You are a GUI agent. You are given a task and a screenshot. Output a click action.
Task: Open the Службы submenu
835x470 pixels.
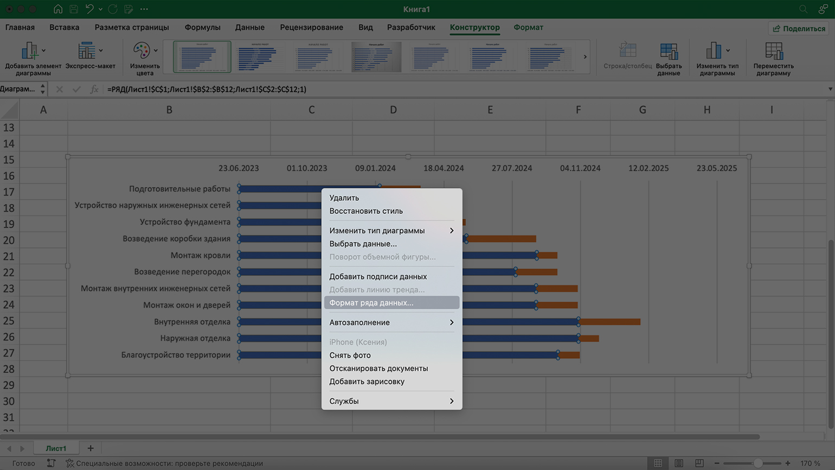point(391,401)
